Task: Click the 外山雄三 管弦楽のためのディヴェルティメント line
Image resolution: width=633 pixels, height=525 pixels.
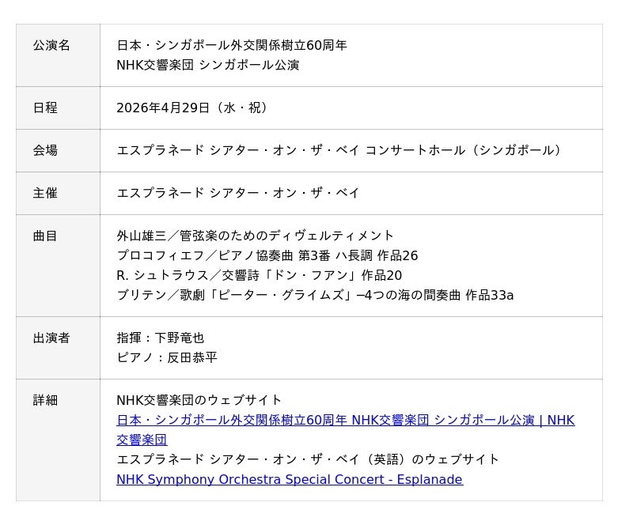Action: pos(255,236)
